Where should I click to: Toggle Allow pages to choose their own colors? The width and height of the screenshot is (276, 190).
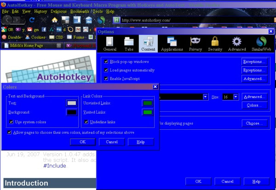(x=9, y=132)
